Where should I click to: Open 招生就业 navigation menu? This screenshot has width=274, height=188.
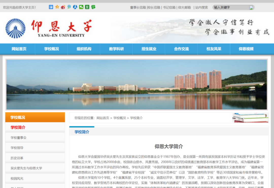click(149, 49)
